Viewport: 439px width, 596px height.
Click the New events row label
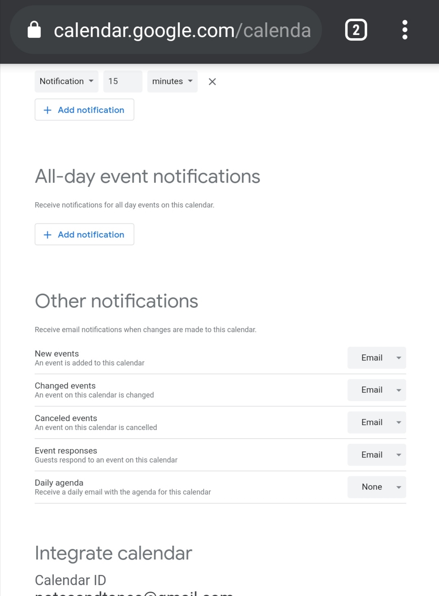point(57,354)
